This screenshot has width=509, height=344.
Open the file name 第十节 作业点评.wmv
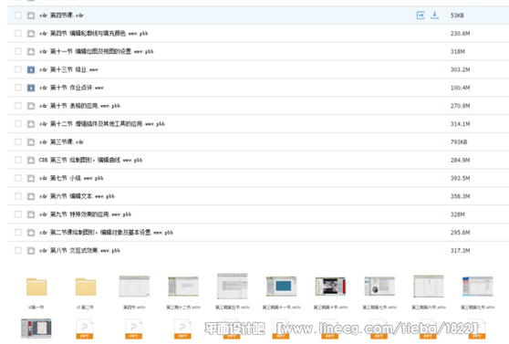point(71,88)
